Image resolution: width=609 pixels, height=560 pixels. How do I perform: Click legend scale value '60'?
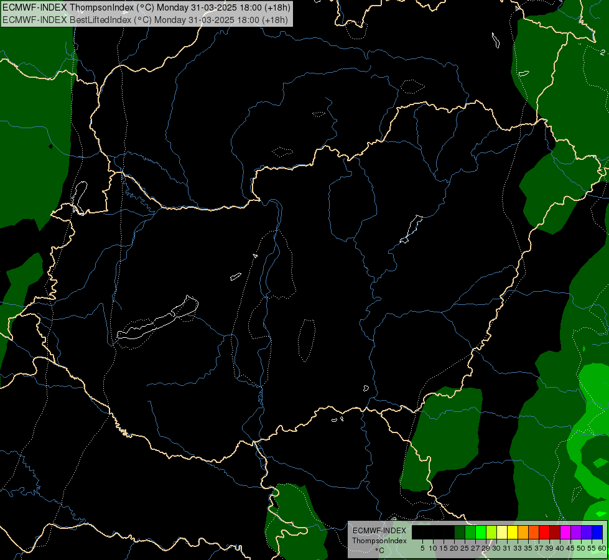tap(602, 548)
